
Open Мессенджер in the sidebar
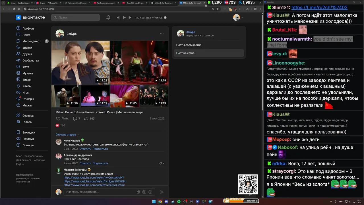point(28,41)
